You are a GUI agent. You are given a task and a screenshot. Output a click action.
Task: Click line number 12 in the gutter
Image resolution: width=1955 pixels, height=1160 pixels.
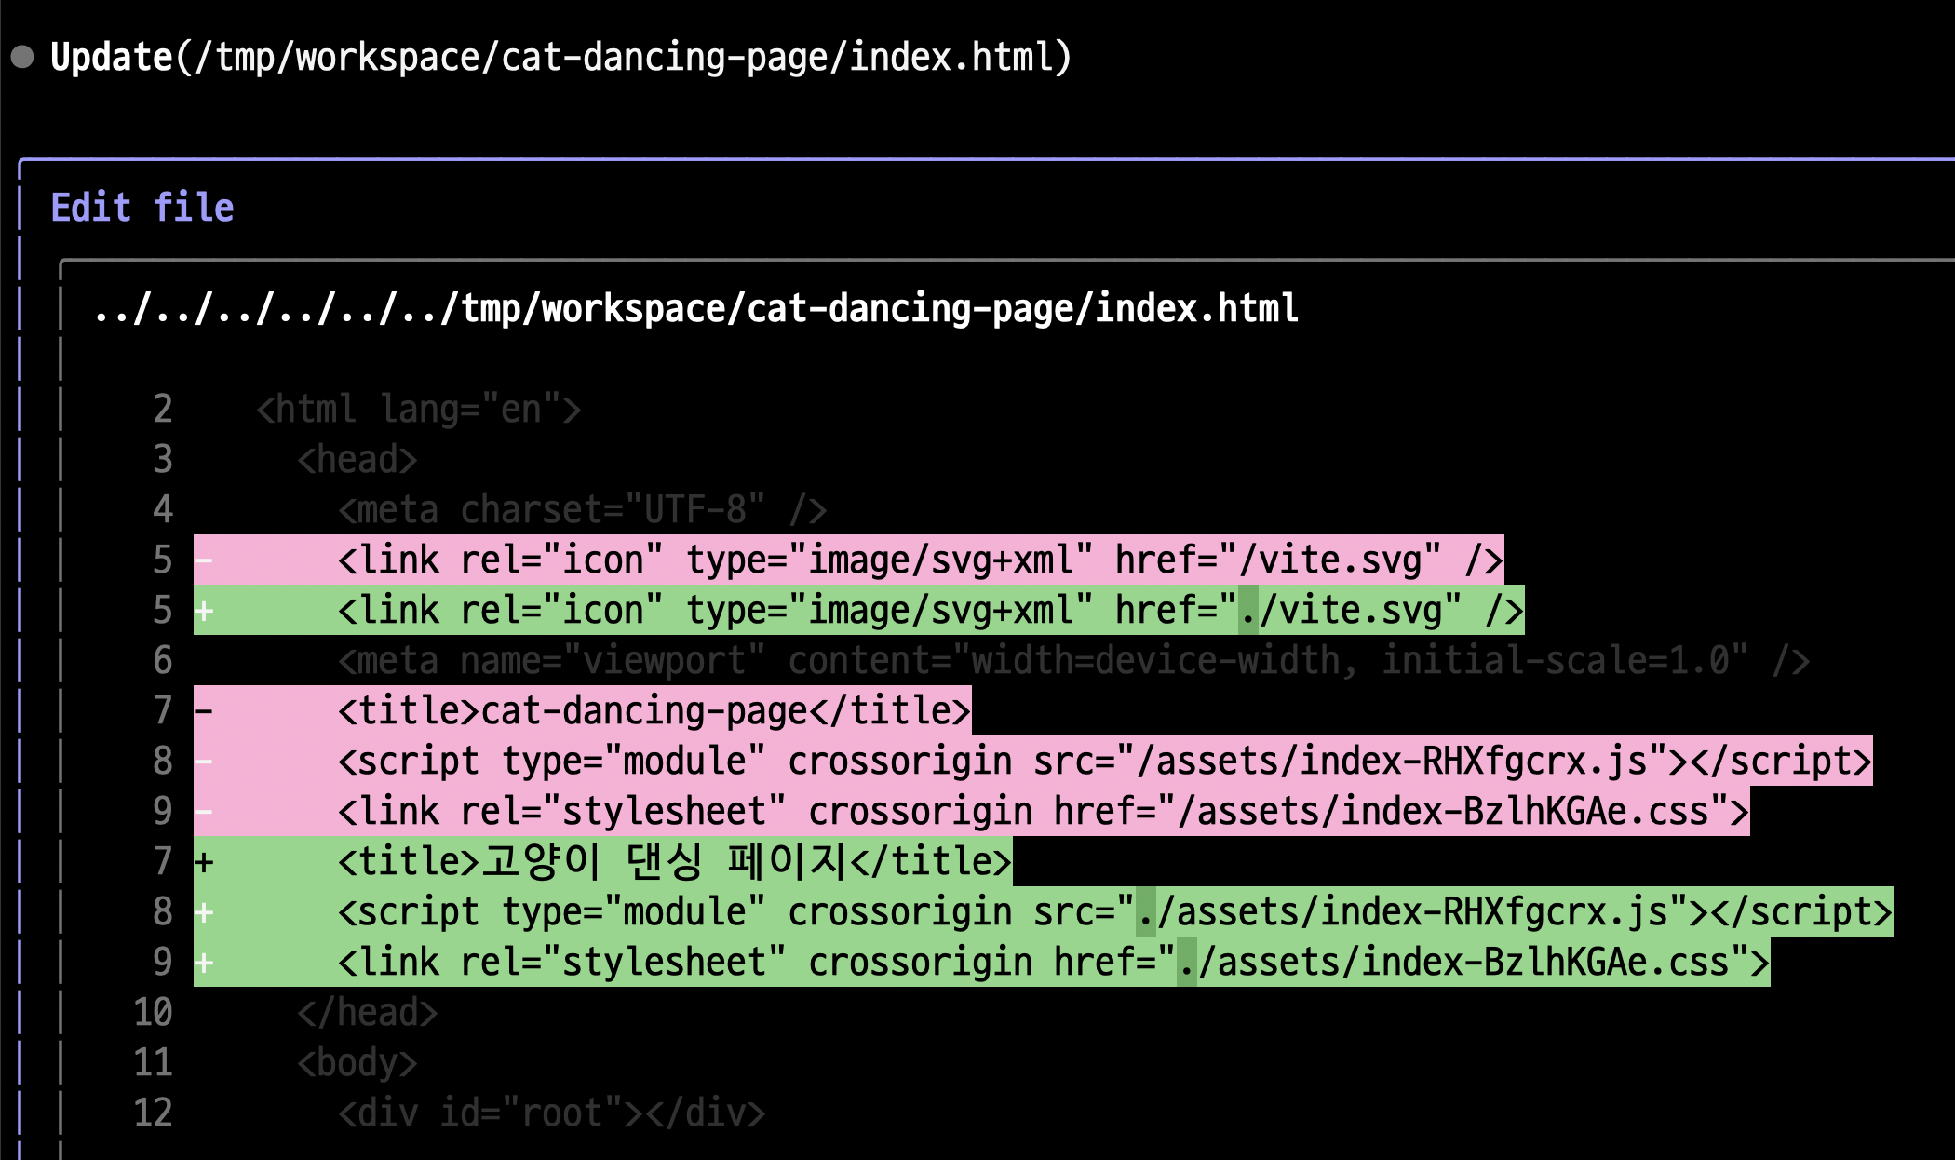click(x=154, y=1113)
